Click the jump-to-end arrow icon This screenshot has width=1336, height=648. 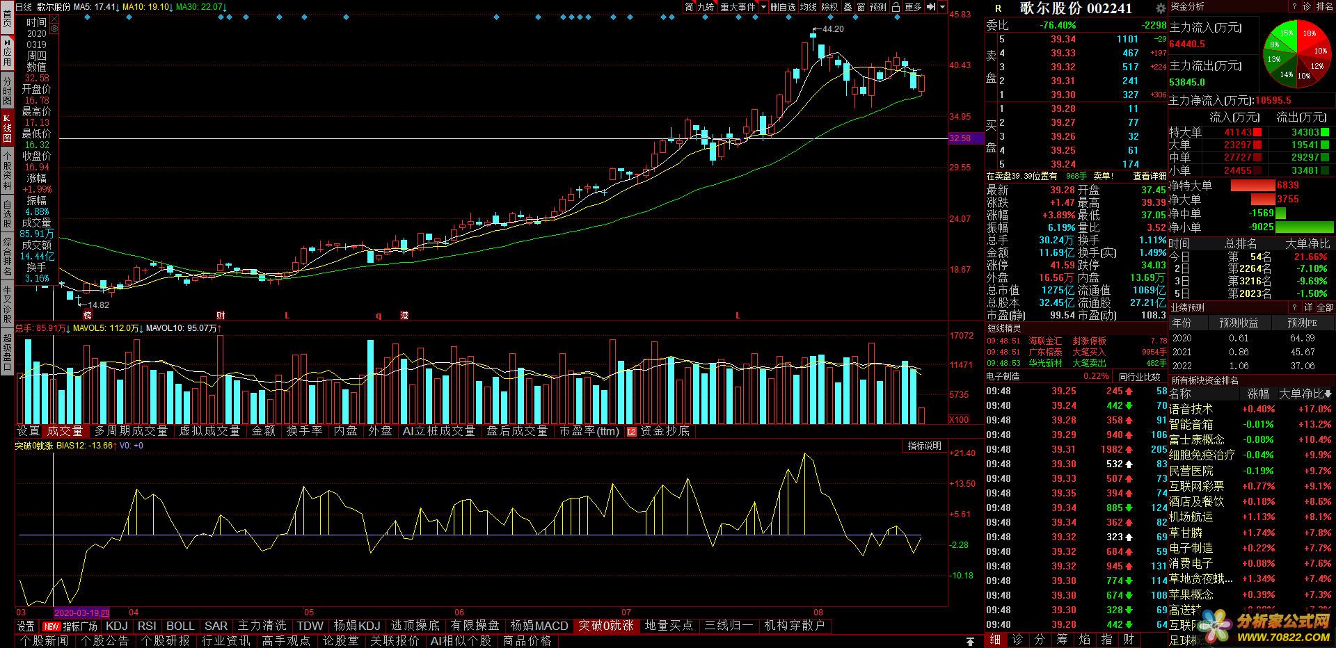[931, 7]
